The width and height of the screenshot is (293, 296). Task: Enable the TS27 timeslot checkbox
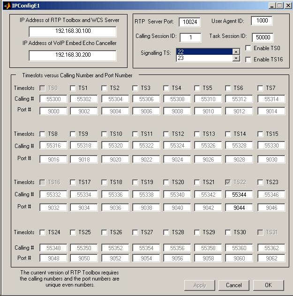(x=135, y=232)
